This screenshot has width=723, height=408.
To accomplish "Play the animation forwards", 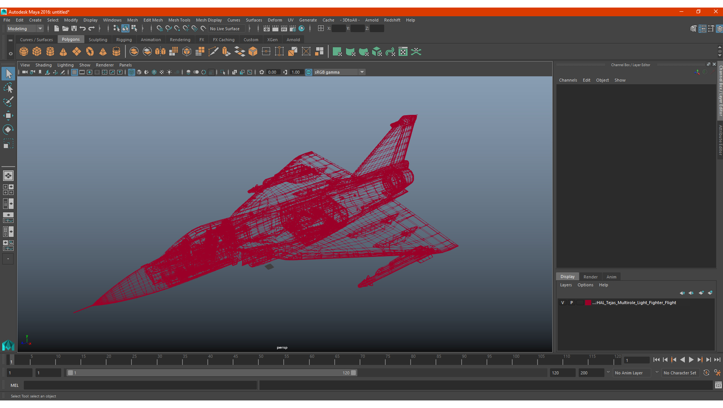I will pyautogui.click(x=691, y=360).
